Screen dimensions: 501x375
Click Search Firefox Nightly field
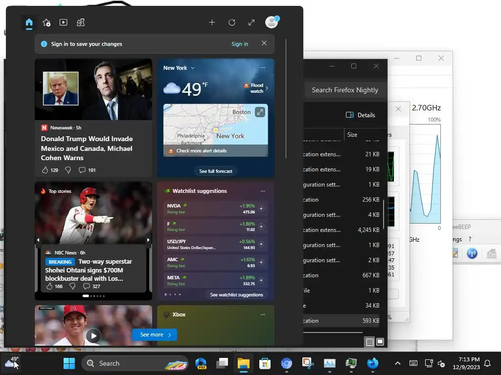click(345, 90)
